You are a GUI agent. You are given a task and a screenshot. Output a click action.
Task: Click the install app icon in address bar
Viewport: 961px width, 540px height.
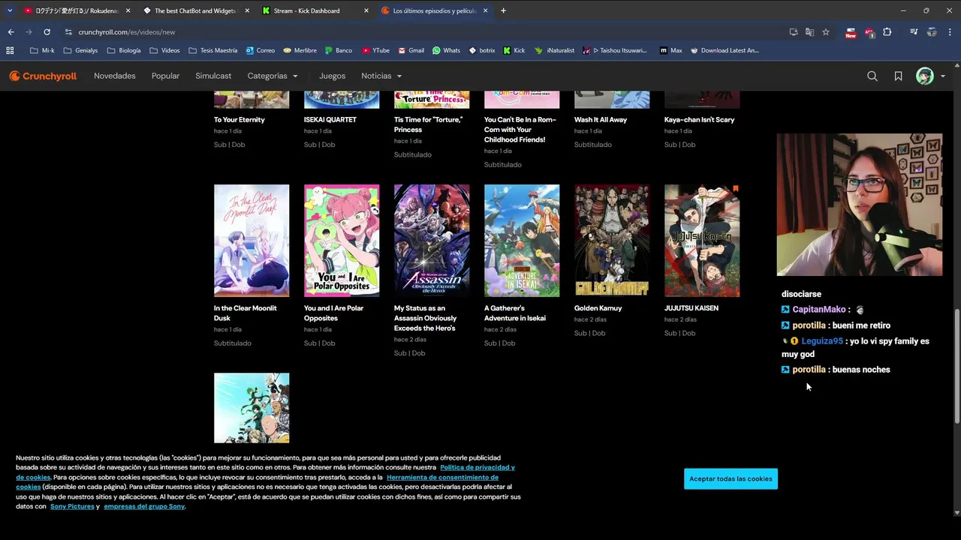point(794,32)
